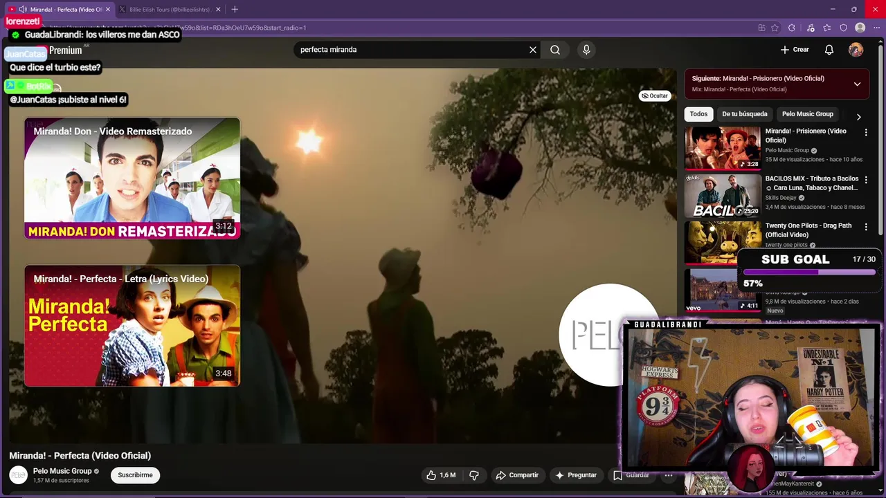
Task: Click the YouTube Premium logo
Action: point(65,50)
